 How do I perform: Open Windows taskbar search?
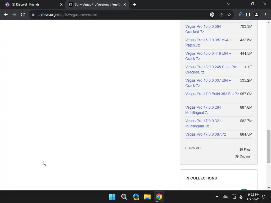click(124, 197)
